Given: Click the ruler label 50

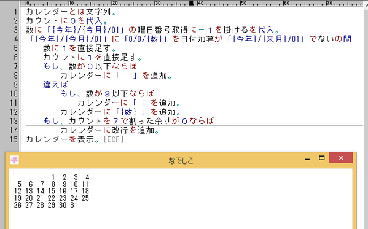Looking at the screenshot, I should tap(244, 3).
